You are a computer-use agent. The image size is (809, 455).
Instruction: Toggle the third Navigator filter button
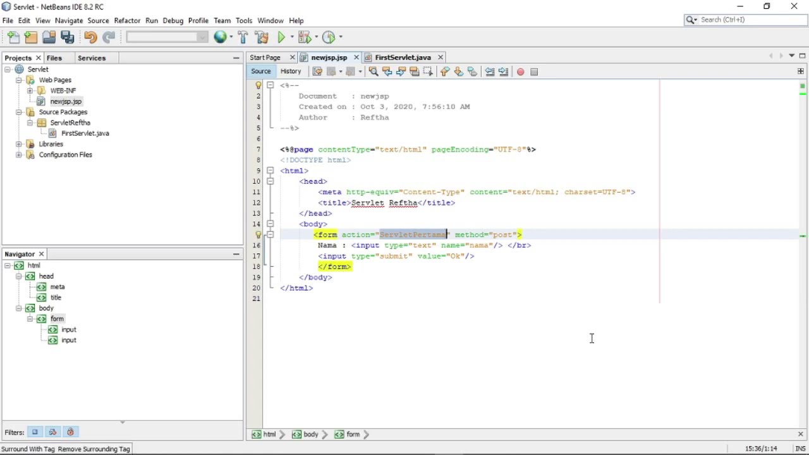(70, 432)
